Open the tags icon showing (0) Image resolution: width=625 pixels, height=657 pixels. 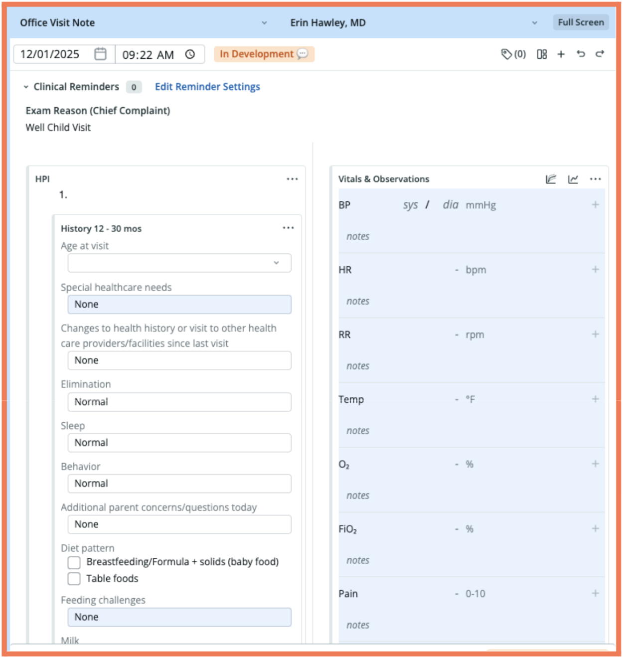click(513, 54)
